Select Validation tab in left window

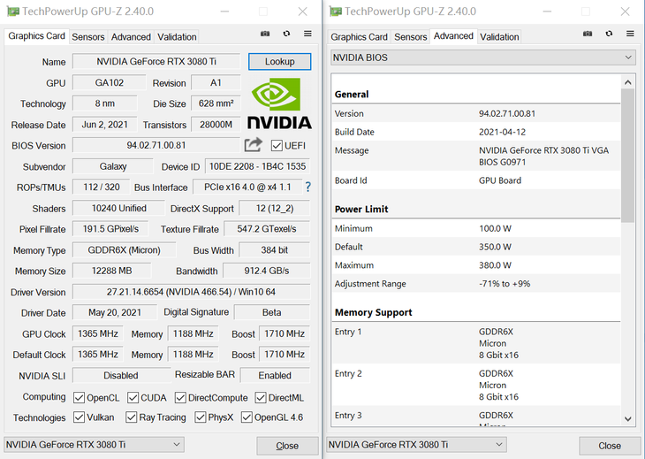pyautogui.click(x=177, y=37)
